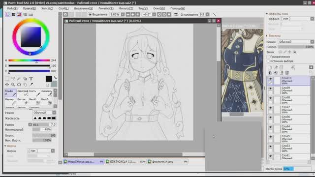
Task: Zoom in with the plus button
Action: (132, 14)
